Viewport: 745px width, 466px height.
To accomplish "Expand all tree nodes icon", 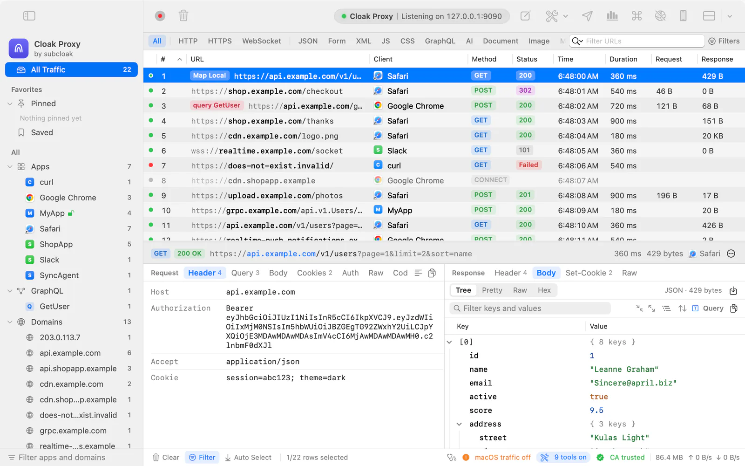I will (x=652, y=308).
